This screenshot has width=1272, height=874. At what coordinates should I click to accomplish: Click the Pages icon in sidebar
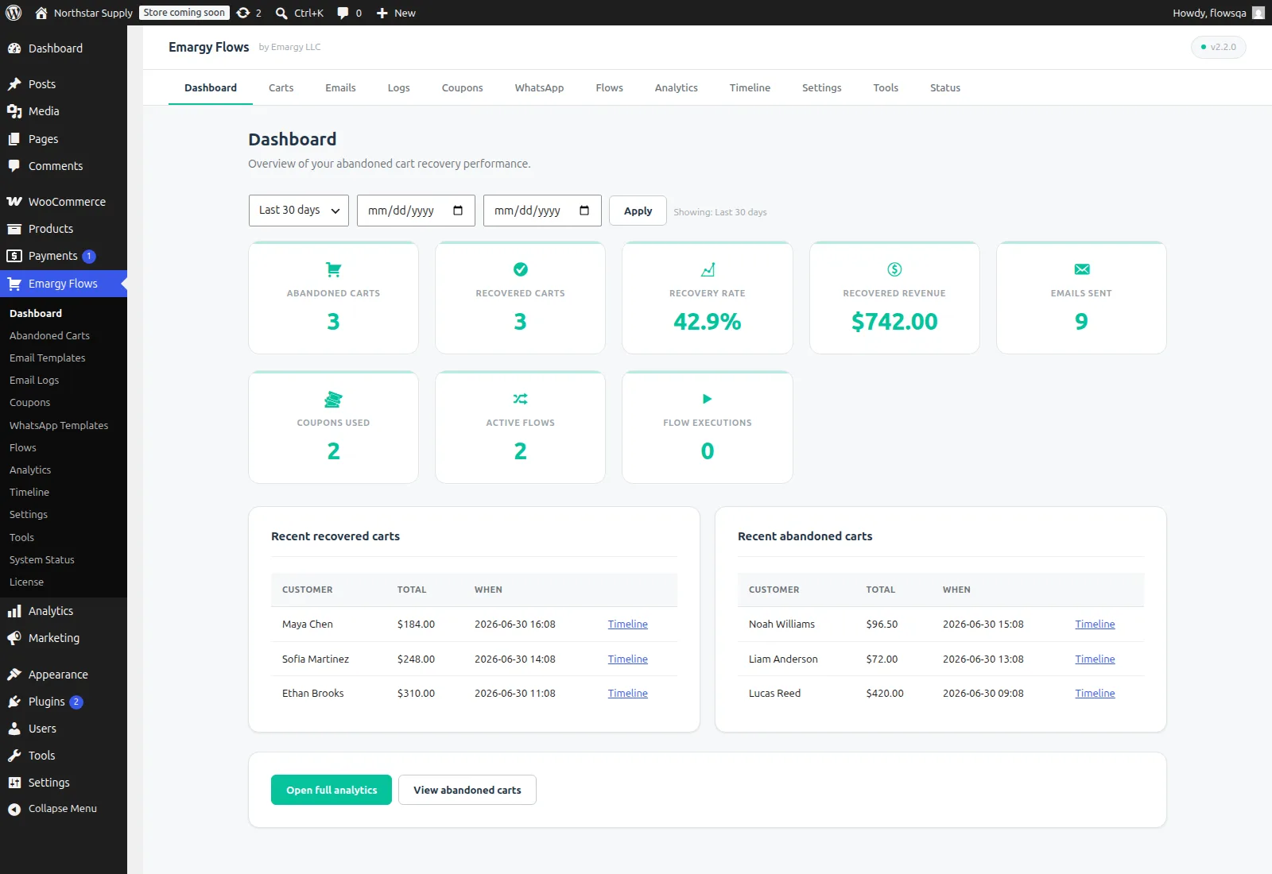pyautogui.click(x=14, y=139)
